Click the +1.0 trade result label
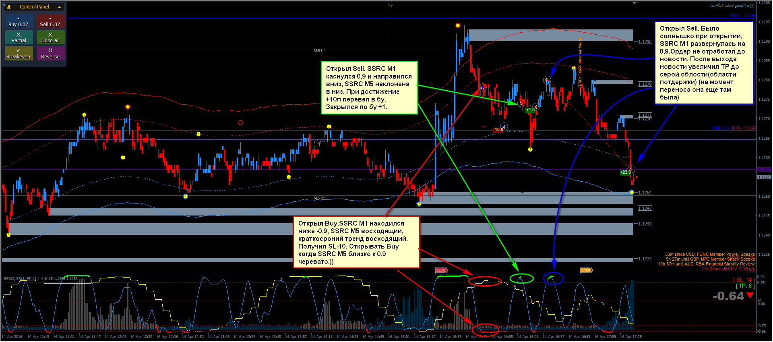Viewport: 773px width, 342px height. [x=531, y=110]
